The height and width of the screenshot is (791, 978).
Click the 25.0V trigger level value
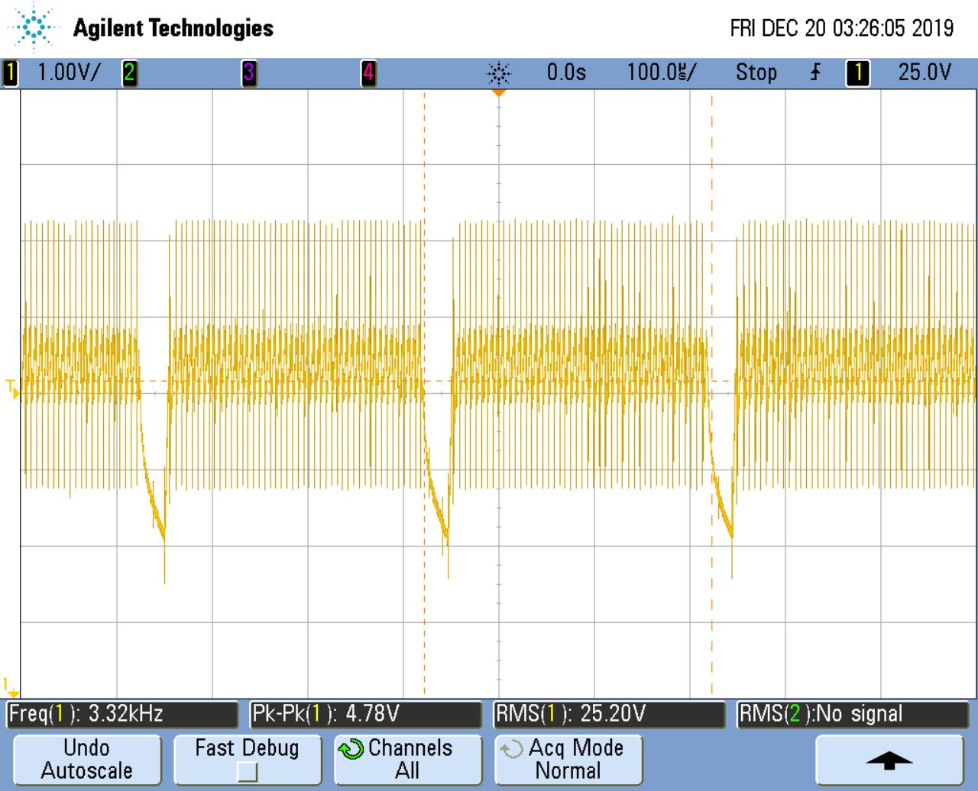[x=925, y=73]
